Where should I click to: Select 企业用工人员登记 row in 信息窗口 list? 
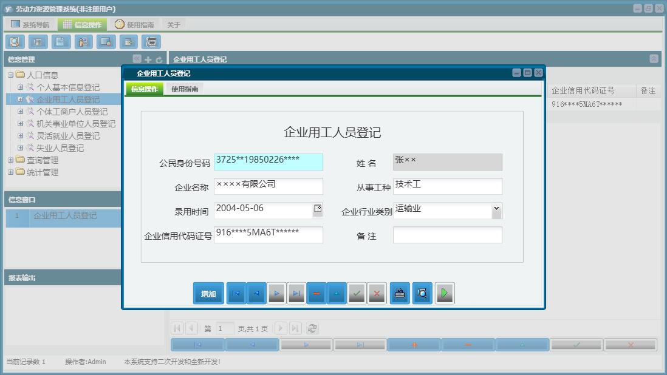point(63,218)
